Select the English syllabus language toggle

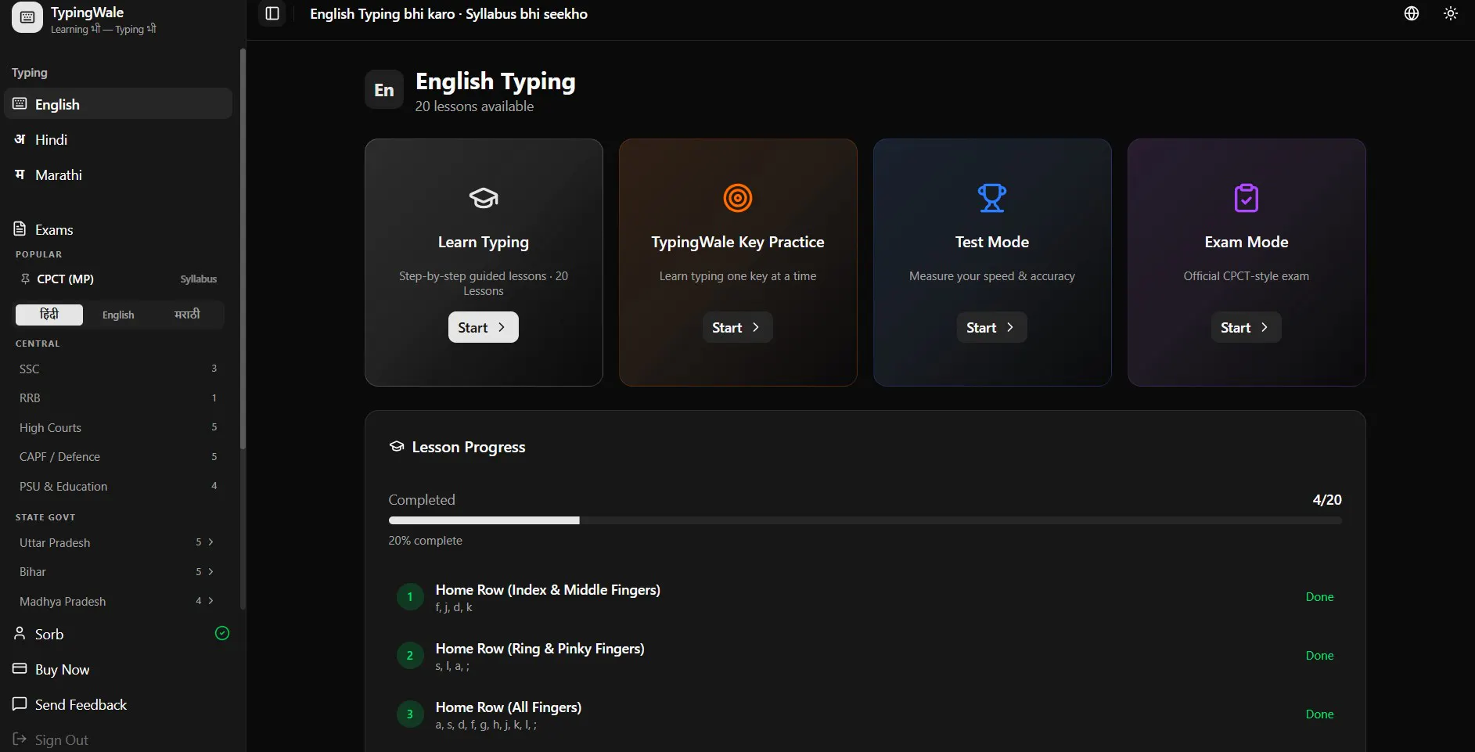118,315
